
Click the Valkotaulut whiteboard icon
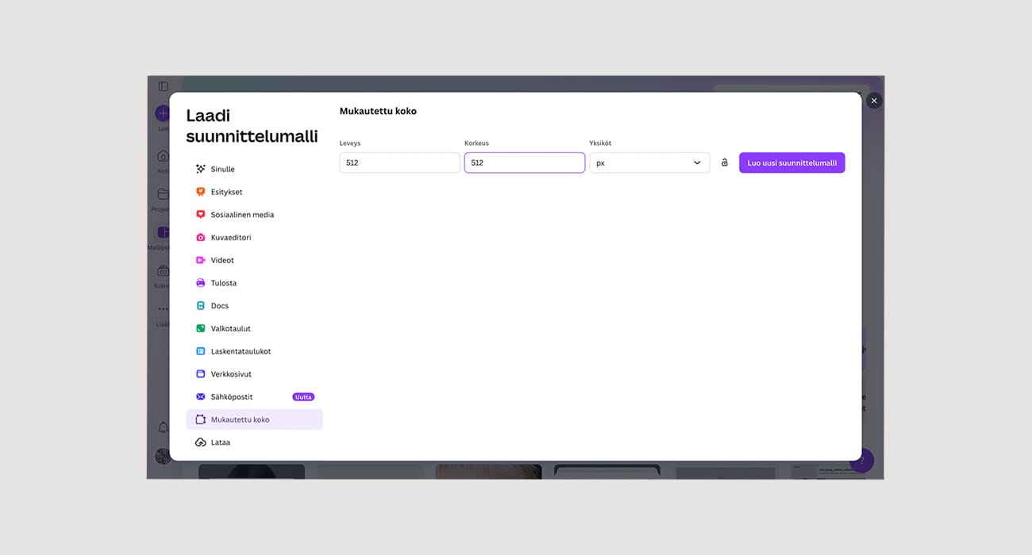coord(201,328)
